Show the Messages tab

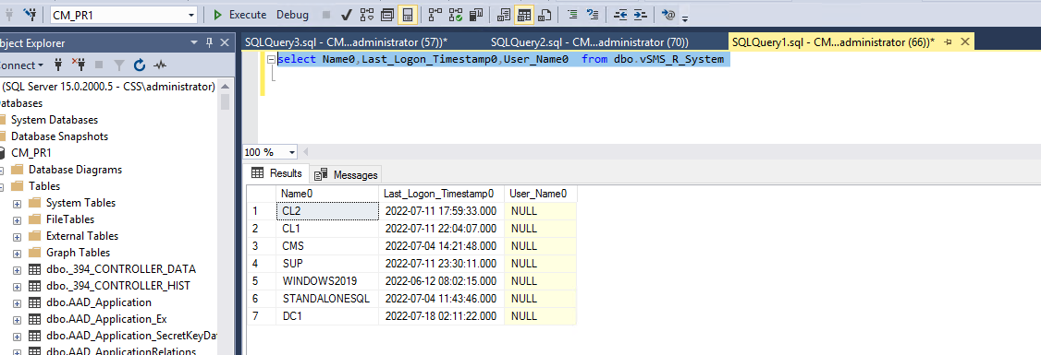[x=346, y=175]
